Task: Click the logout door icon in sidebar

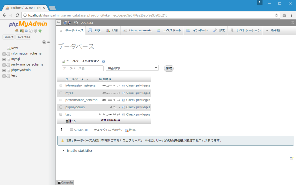Action: pos(22,31)
